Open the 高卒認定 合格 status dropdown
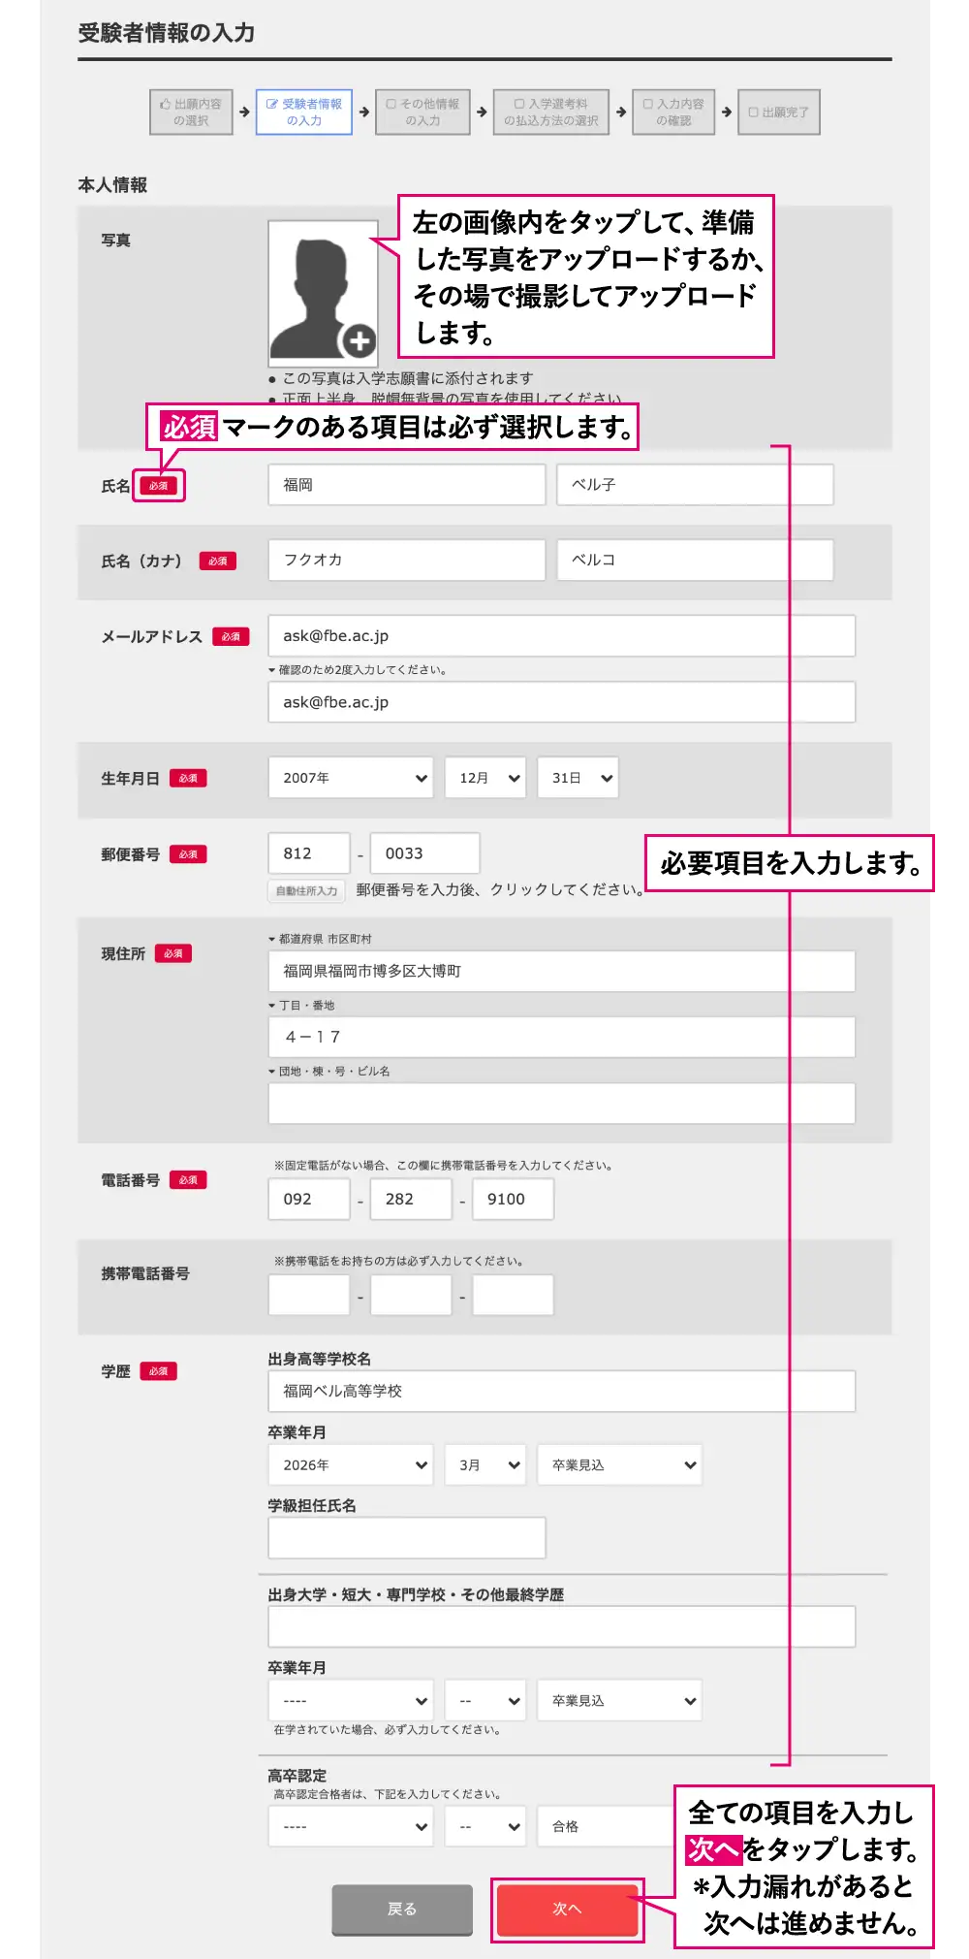969x1959 pixels. (606, 1826)
